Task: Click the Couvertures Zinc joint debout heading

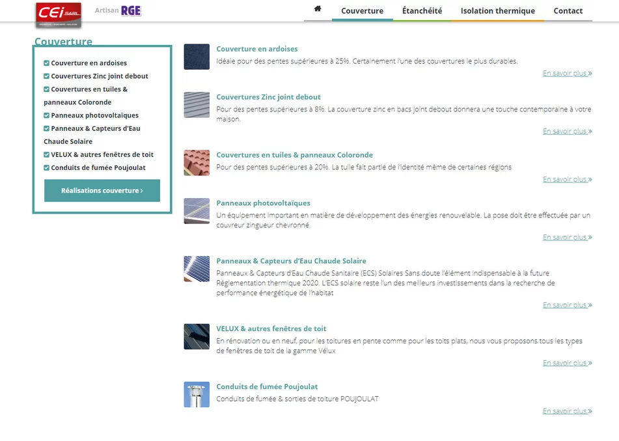Action: click(x=268, y=97)
